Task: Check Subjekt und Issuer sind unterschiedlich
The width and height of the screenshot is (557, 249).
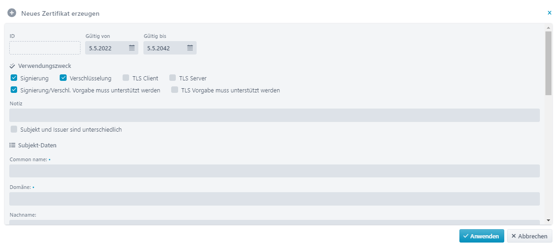Action: 14,129
